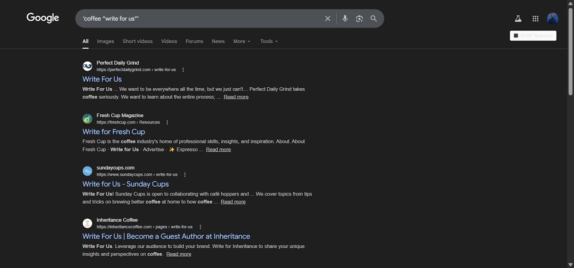Switch to the Images tab
Image resolution: width=574 pixels, height=268 pixels.
105,41
